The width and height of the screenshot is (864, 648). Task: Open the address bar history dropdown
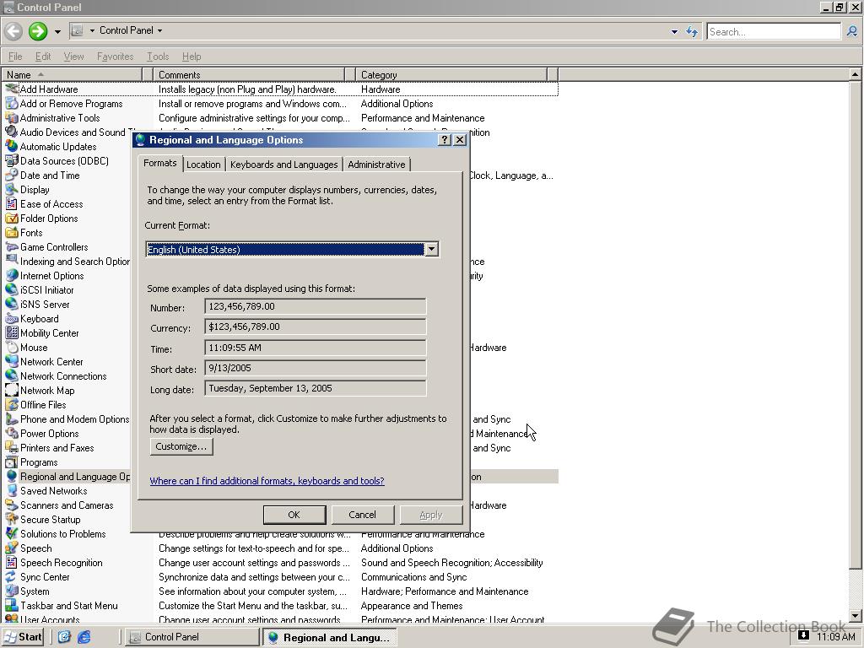[x=674, y=32]
